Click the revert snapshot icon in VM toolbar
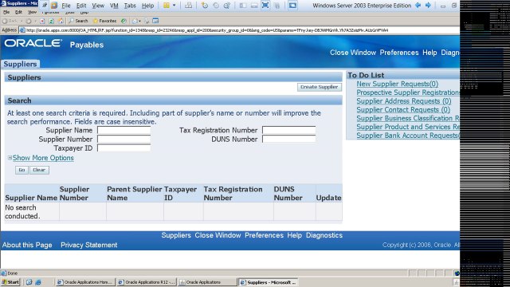 216,6
